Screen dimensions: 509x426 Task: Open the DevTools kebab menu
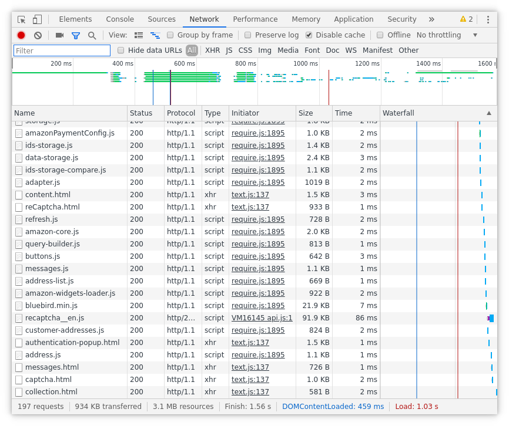(x=488, y=19)
